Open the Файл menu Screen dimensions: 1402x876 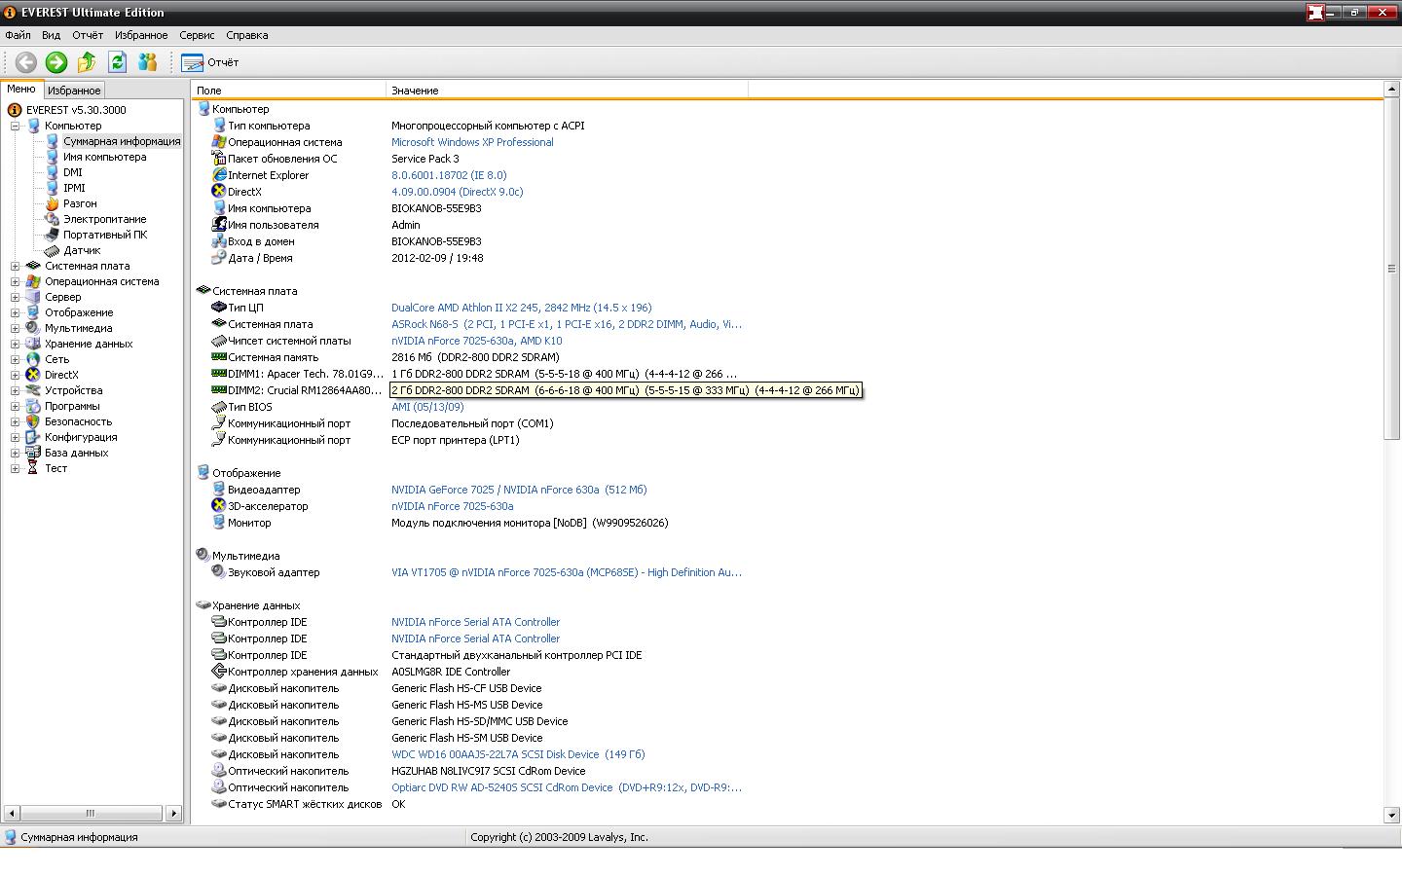click(x=18, y=35)
